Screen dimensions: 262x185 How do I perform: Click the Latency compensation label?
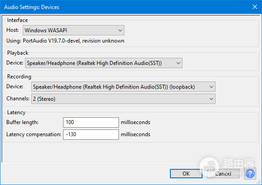click(x=34, y=134)
